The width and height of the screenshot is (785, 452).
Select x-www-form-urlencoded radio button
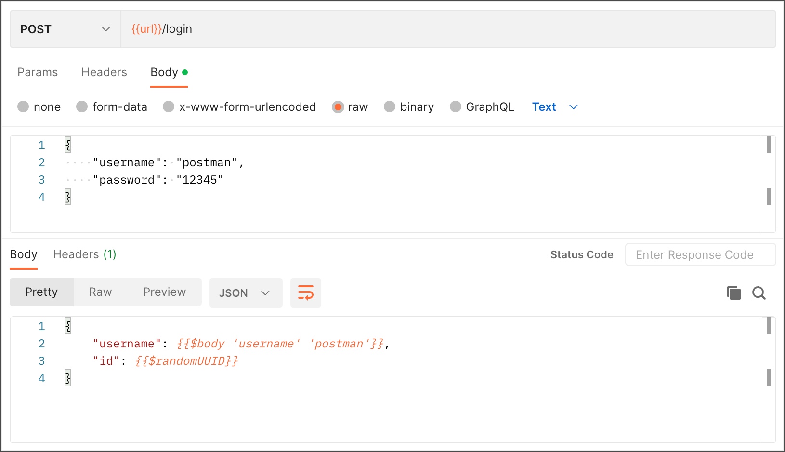pos(169,106)
